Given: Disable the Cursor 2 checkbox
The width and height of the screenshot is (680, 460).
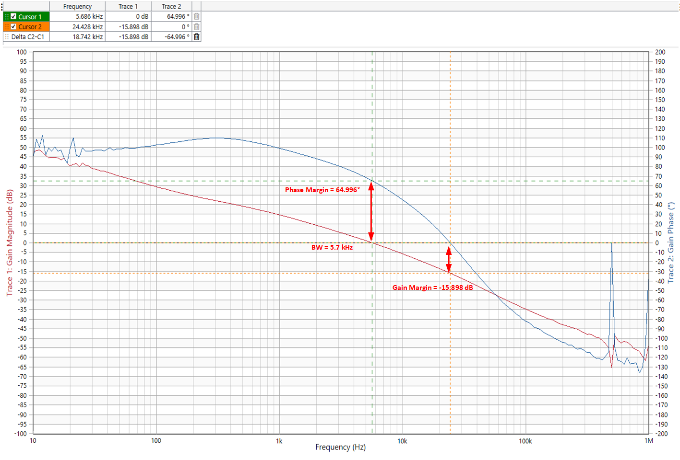Looking at the screenshot, I should coord(13,27).
